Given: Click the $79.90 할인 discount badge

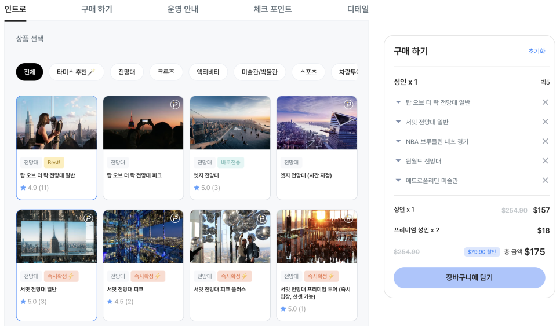Looking at the screenshot, I should coord(482,252).
